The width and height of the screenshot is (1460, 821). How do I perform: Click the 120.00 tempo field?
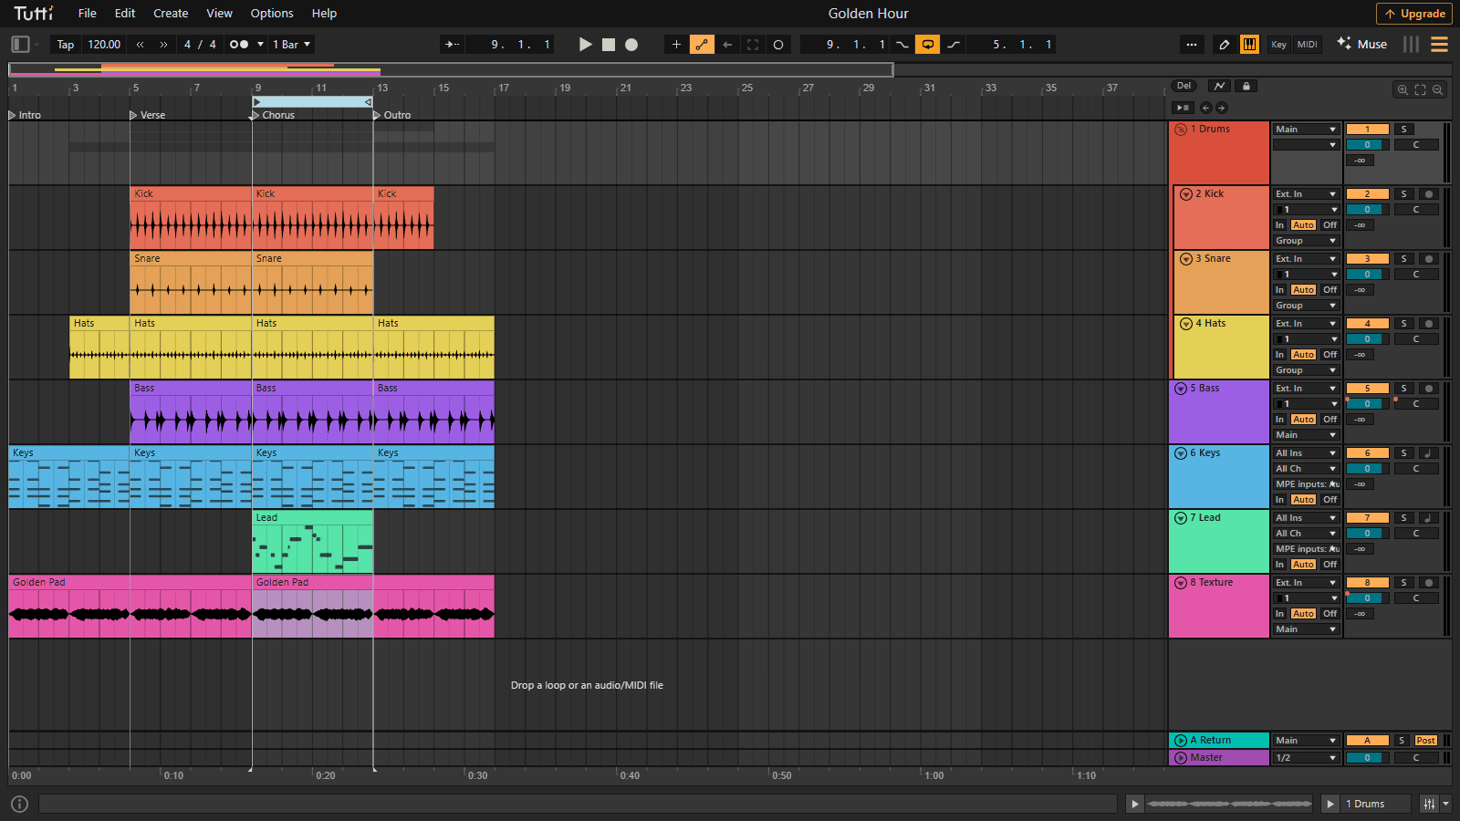[x=104, y=44]
